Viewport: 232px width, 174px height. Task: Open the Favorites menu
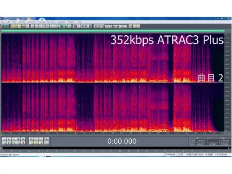(51, 22)
